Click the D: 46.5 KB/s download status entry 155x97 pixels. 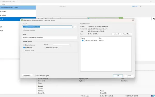106,96
